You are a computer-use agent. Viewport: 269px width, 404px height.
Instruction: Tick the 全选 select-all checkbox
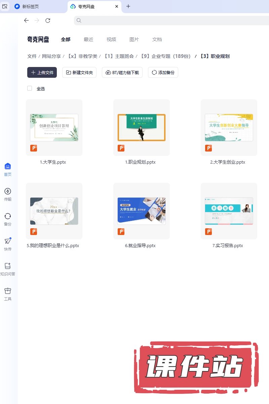point(30,88)
